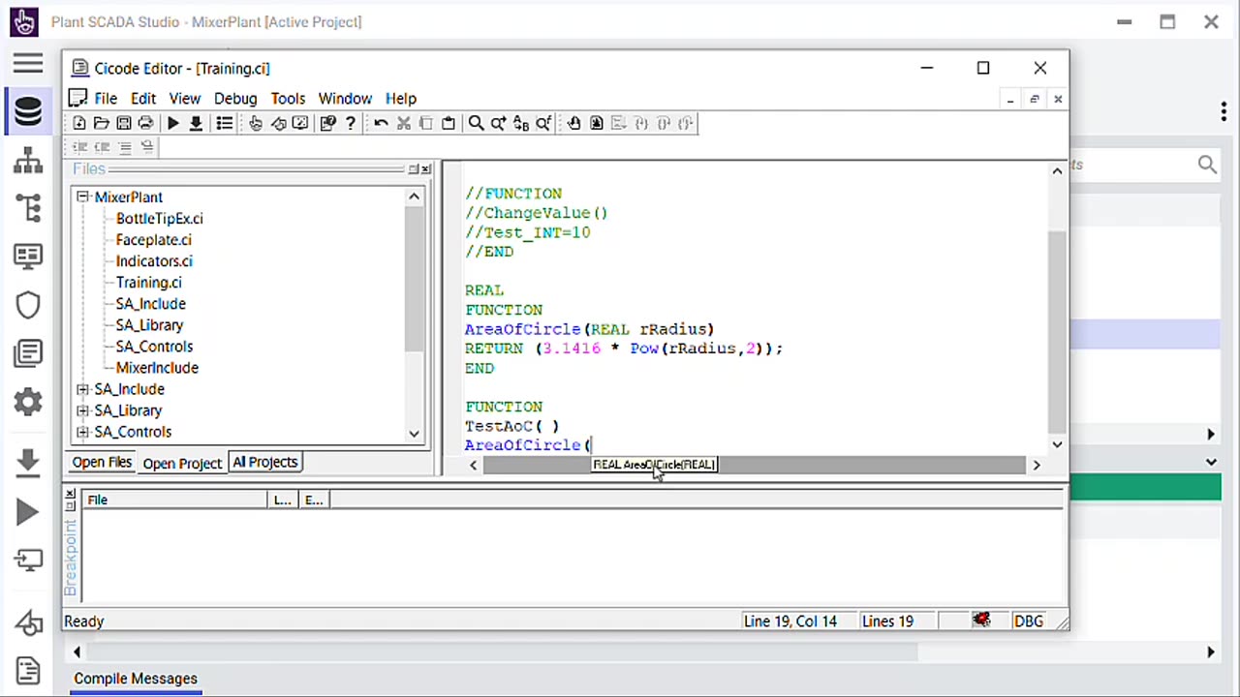Switch to the Open Project tab
Image resolution: width=1240 pixels, height=697 pixels.
click(x=182, y=463)
